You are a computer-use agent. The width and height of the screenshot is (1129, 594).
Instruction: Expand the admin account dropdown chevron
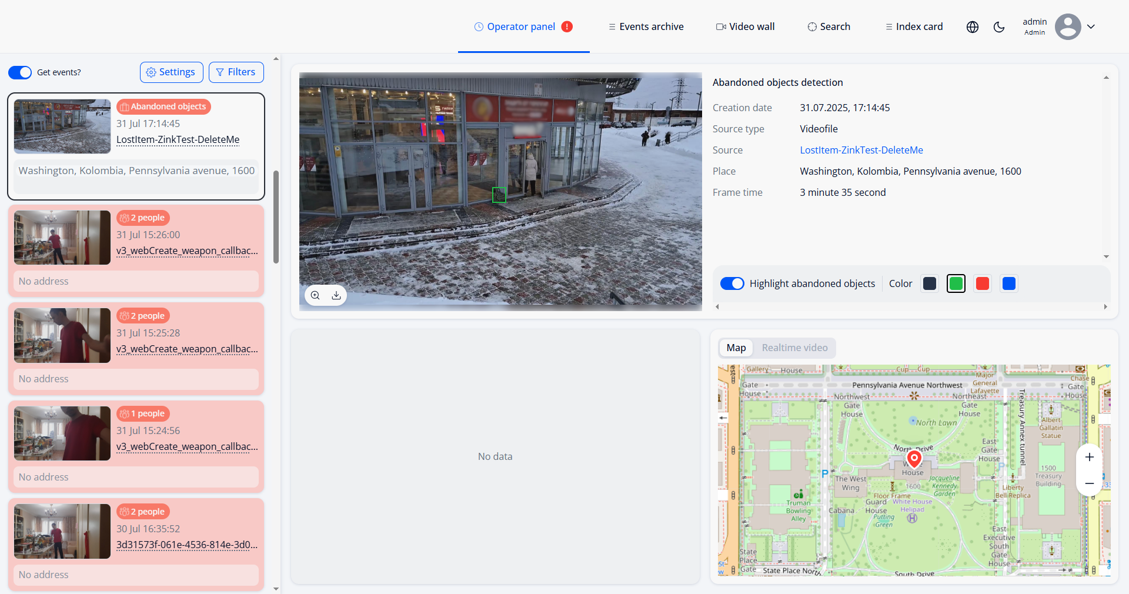point(1091,27)
